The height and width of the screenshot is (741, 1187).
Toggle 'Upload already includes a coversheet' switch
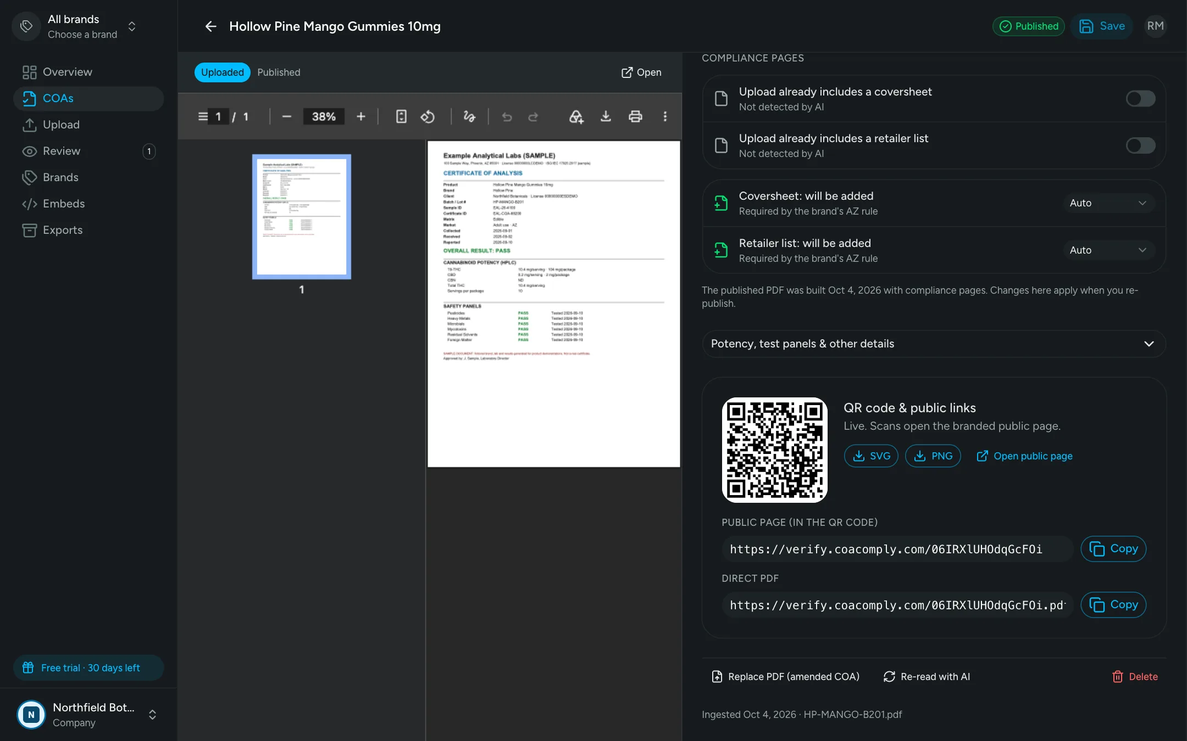point(1140,99)
